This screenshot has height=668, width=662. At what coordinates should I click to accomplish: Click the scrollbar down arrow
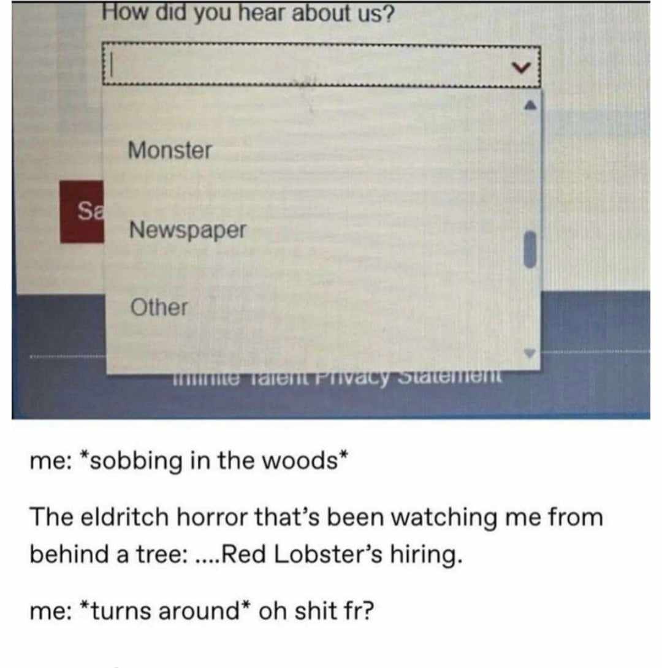click(530, 353)
